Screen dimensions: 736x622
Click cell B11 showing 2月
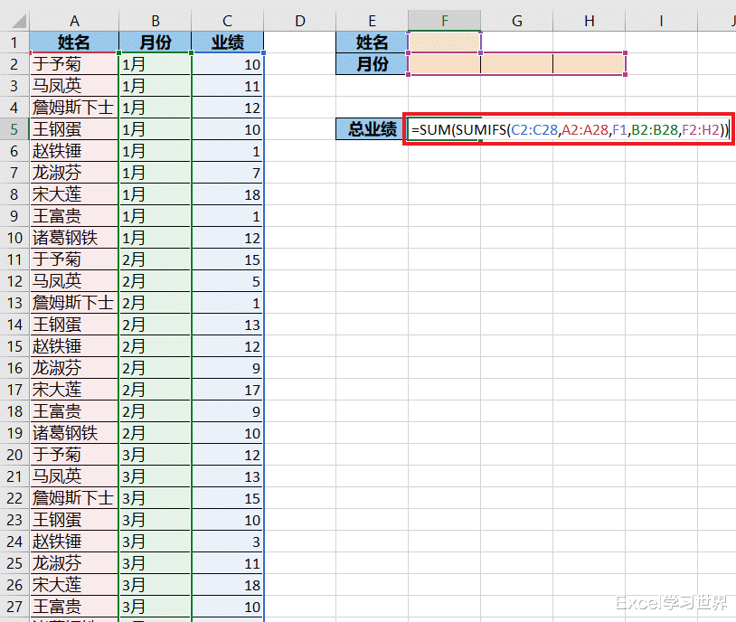(x=156, y=259)
